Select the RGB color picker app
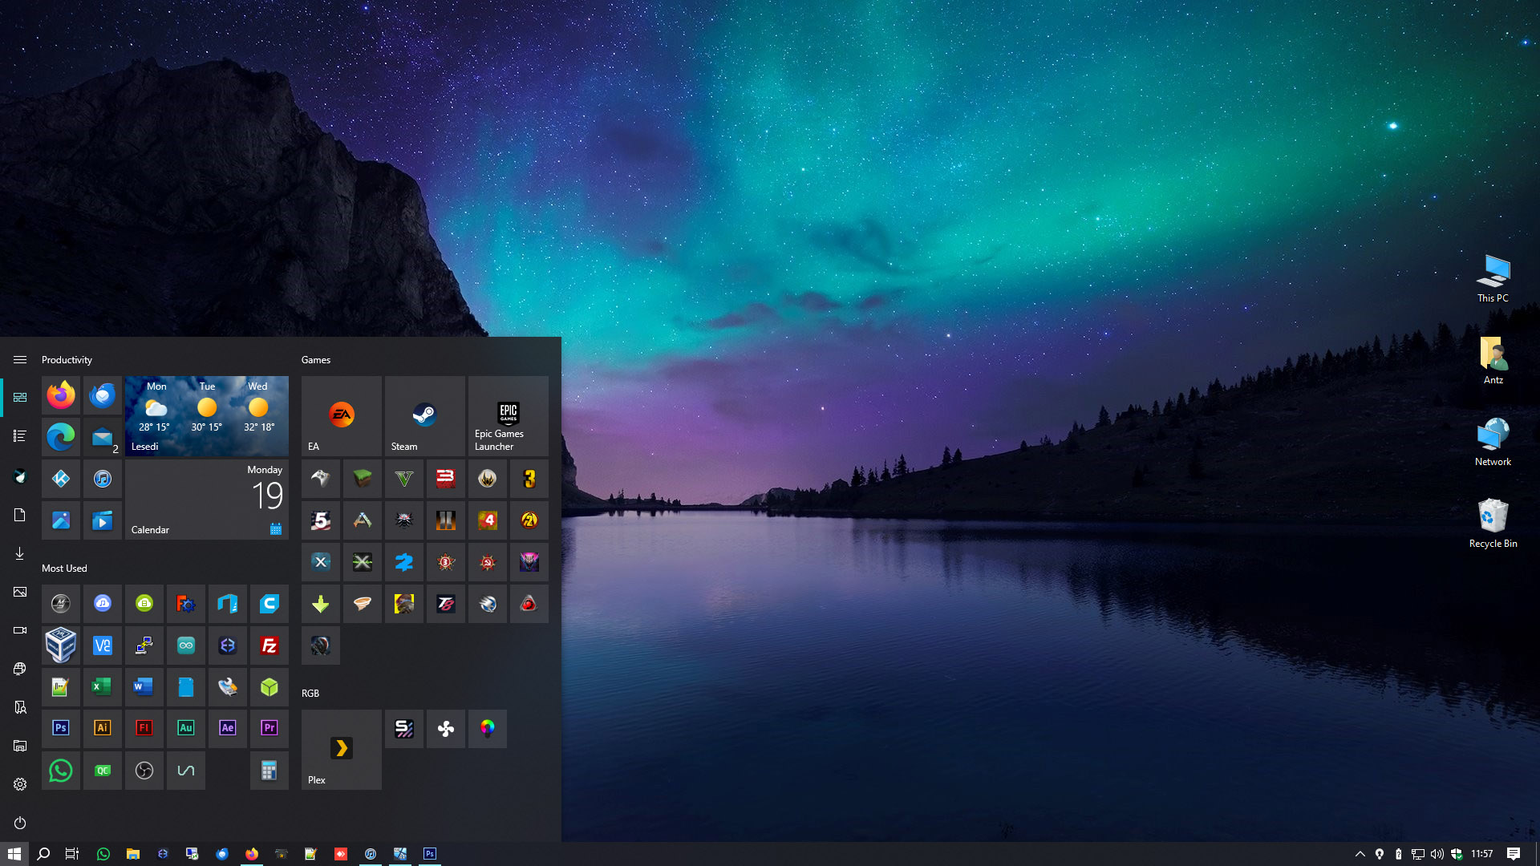 pyautogui.click(x=488, y=728)
